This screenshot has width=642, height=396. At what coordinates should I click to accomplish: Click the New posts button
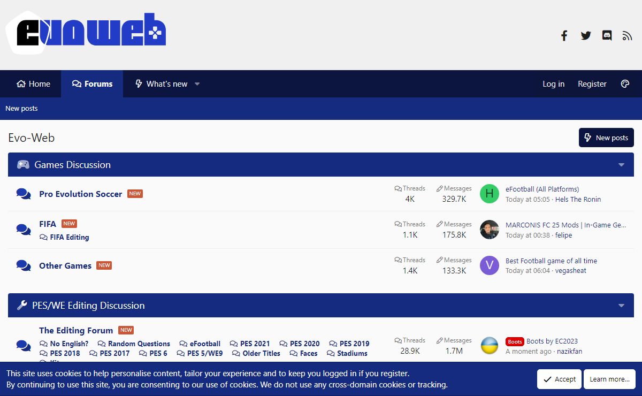coord(606,138)
